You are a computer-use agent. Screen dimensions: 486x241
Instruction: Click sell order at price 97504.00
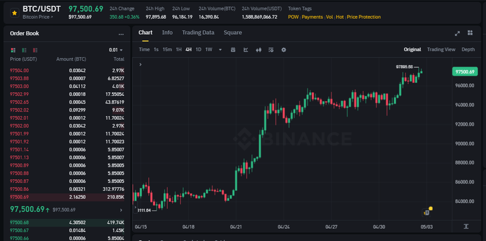tap(67, 71)
